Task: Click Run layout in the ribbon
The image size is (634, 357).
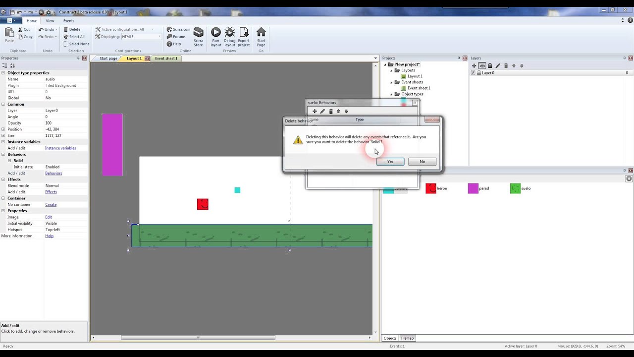Action: 216,37
